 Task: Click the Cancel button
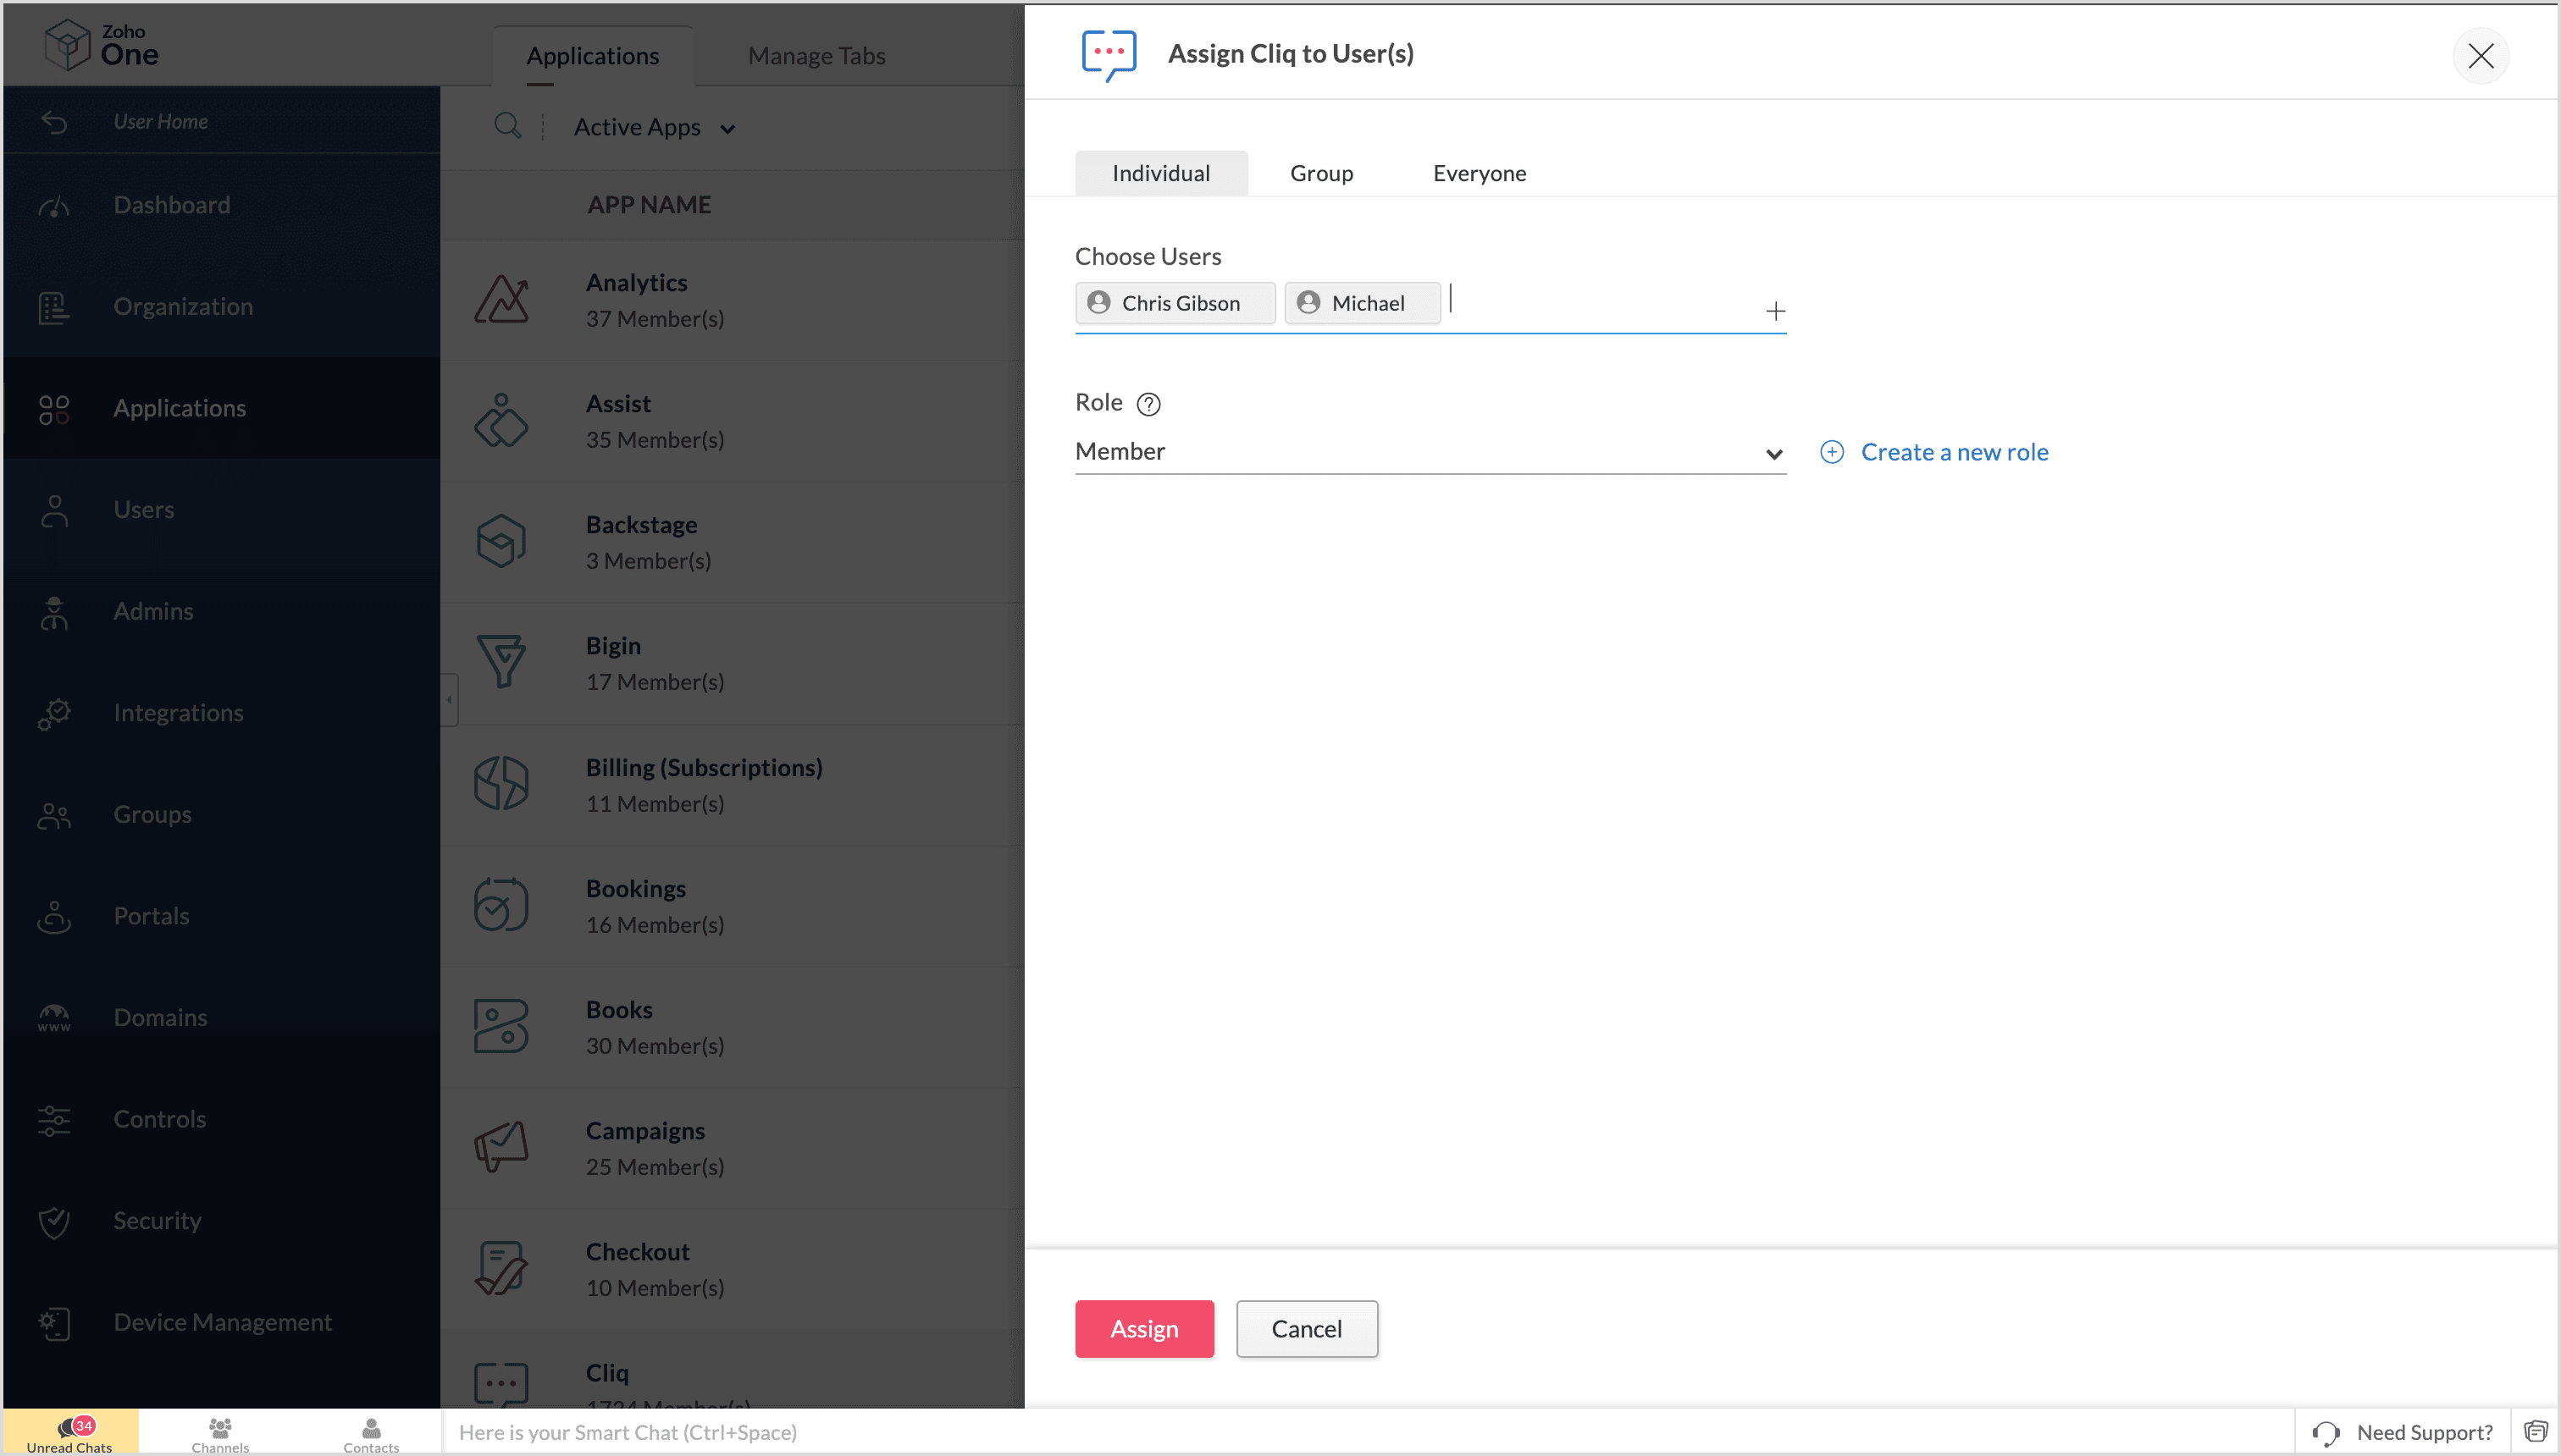coord(1307,1329)
